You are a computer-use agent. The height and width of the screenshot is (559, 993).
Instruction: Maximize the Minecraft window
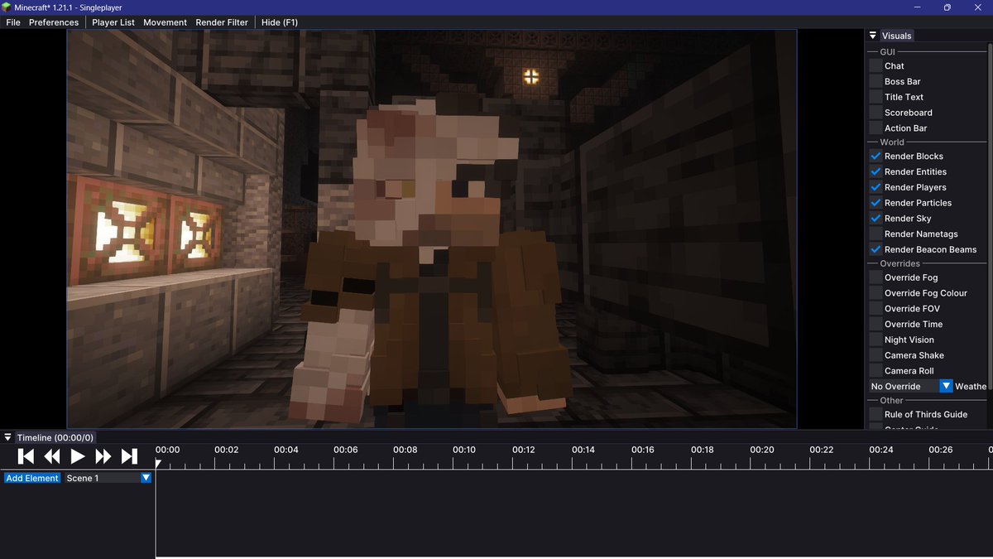tap(947, 7)
